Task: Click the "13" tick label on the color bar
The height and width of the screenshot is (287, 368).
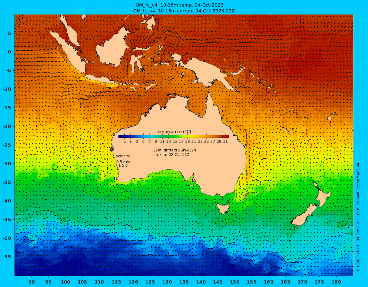Action: click(x=168, y=141)
